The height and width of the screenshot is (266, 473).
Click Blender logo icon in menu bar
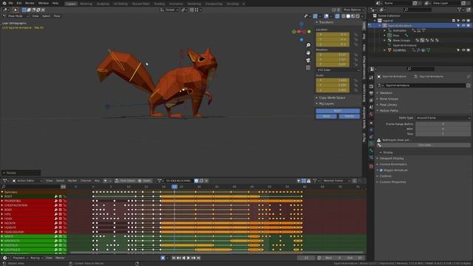4,3
